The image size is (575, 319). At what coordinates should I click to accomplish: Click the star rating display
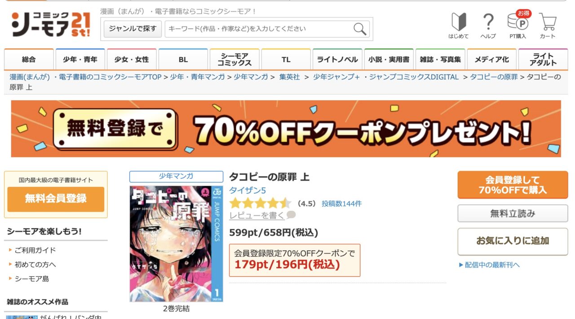click(260, 204)
